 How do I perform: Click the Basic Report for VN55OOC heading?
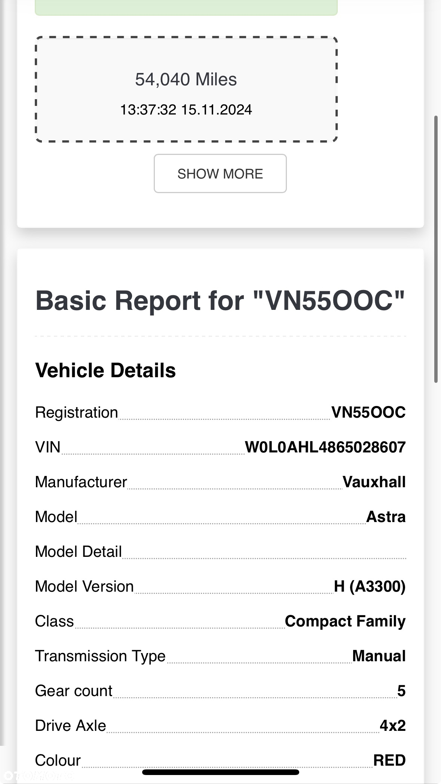220,301
